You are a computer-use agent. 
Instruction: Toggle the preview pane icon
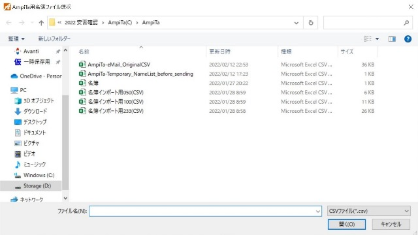point(392,39)
